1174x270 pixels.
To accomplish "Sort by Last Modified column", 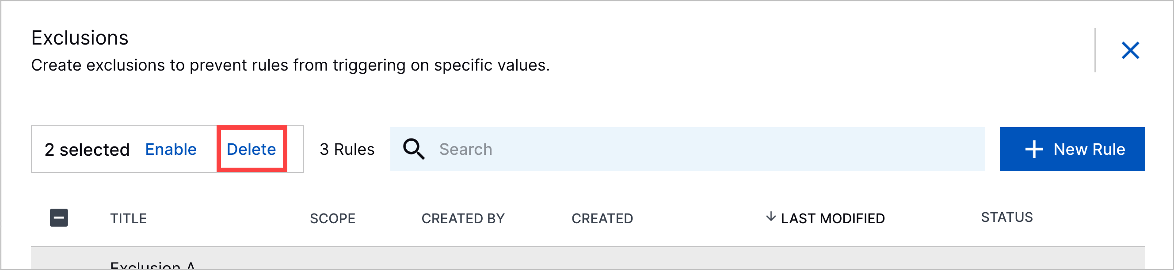I will (833, 218).
